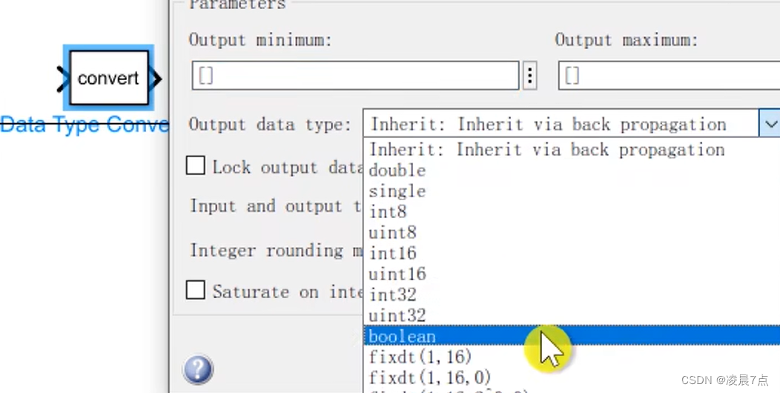Select single from data type list
The image size is (780, 393).
tap(572, 191)
